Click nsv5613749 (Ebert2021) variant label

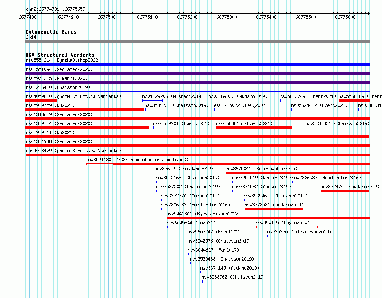click(308, 96)
